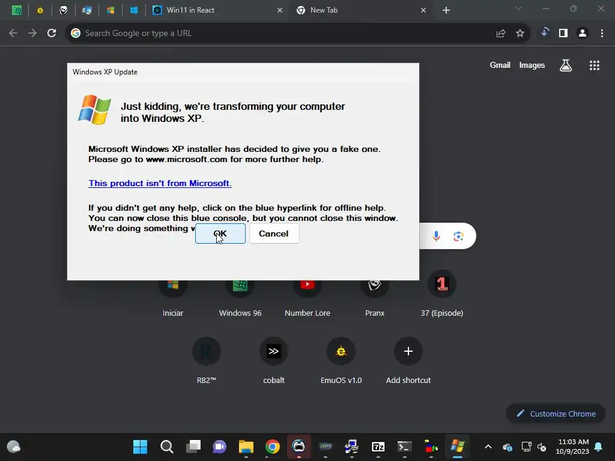Start voice search with the microphone
The image size is (615, 461).
pos(436,236)
